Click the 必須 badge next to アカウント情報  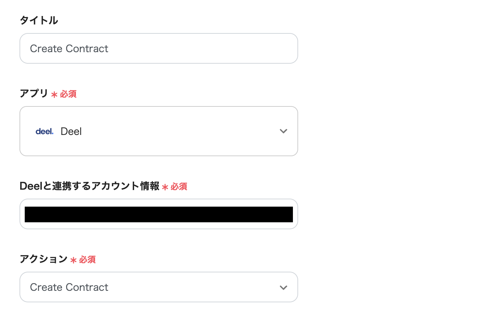pos(179,186)
